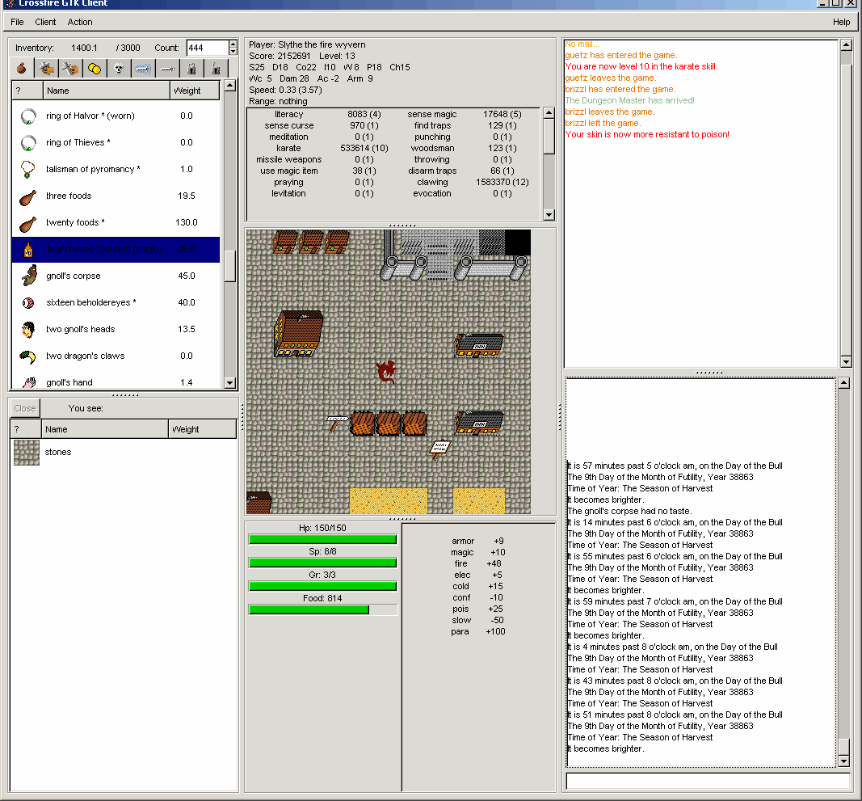862x801 pixels.
Task: Sort inventory by the Weight column header
Action: (x=195, y=91)
